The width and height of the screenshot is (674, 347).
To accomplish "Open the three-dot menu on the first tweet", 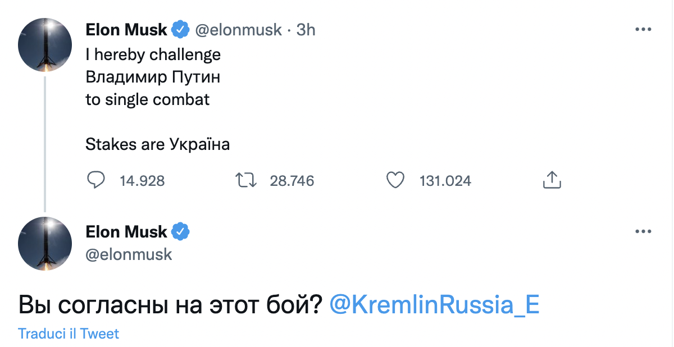I will [x=643, y=30].
